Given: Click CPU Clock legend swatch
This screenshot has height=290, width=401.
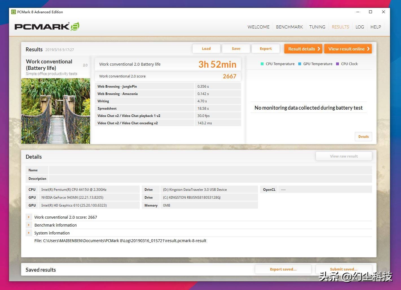Looking at the screenshot, I should [338, 64].
